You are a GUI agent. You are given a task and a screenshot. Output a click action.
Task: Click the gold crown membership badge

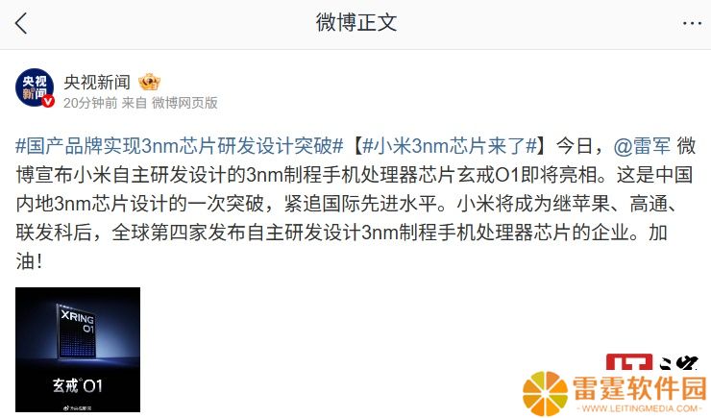click(x=150, y=82)
